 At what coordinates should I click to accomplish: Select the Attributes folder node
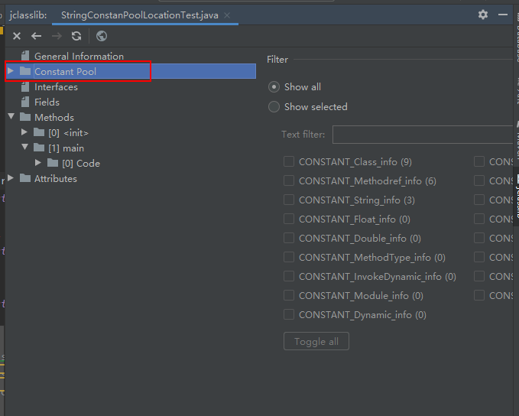[x=56, y=179]
